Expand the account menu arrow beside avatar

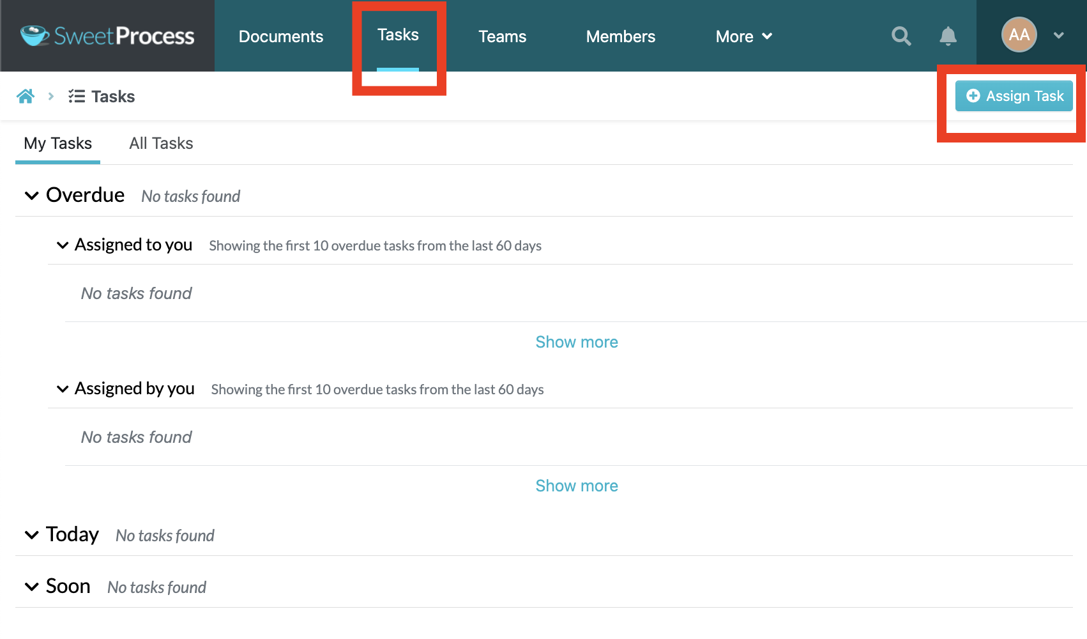tap(1058, 36)
